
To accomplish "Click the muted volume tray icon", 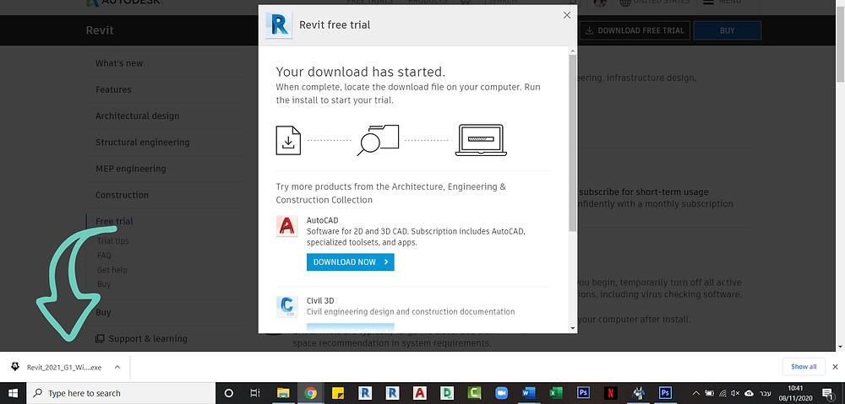I will pos(735,393).
